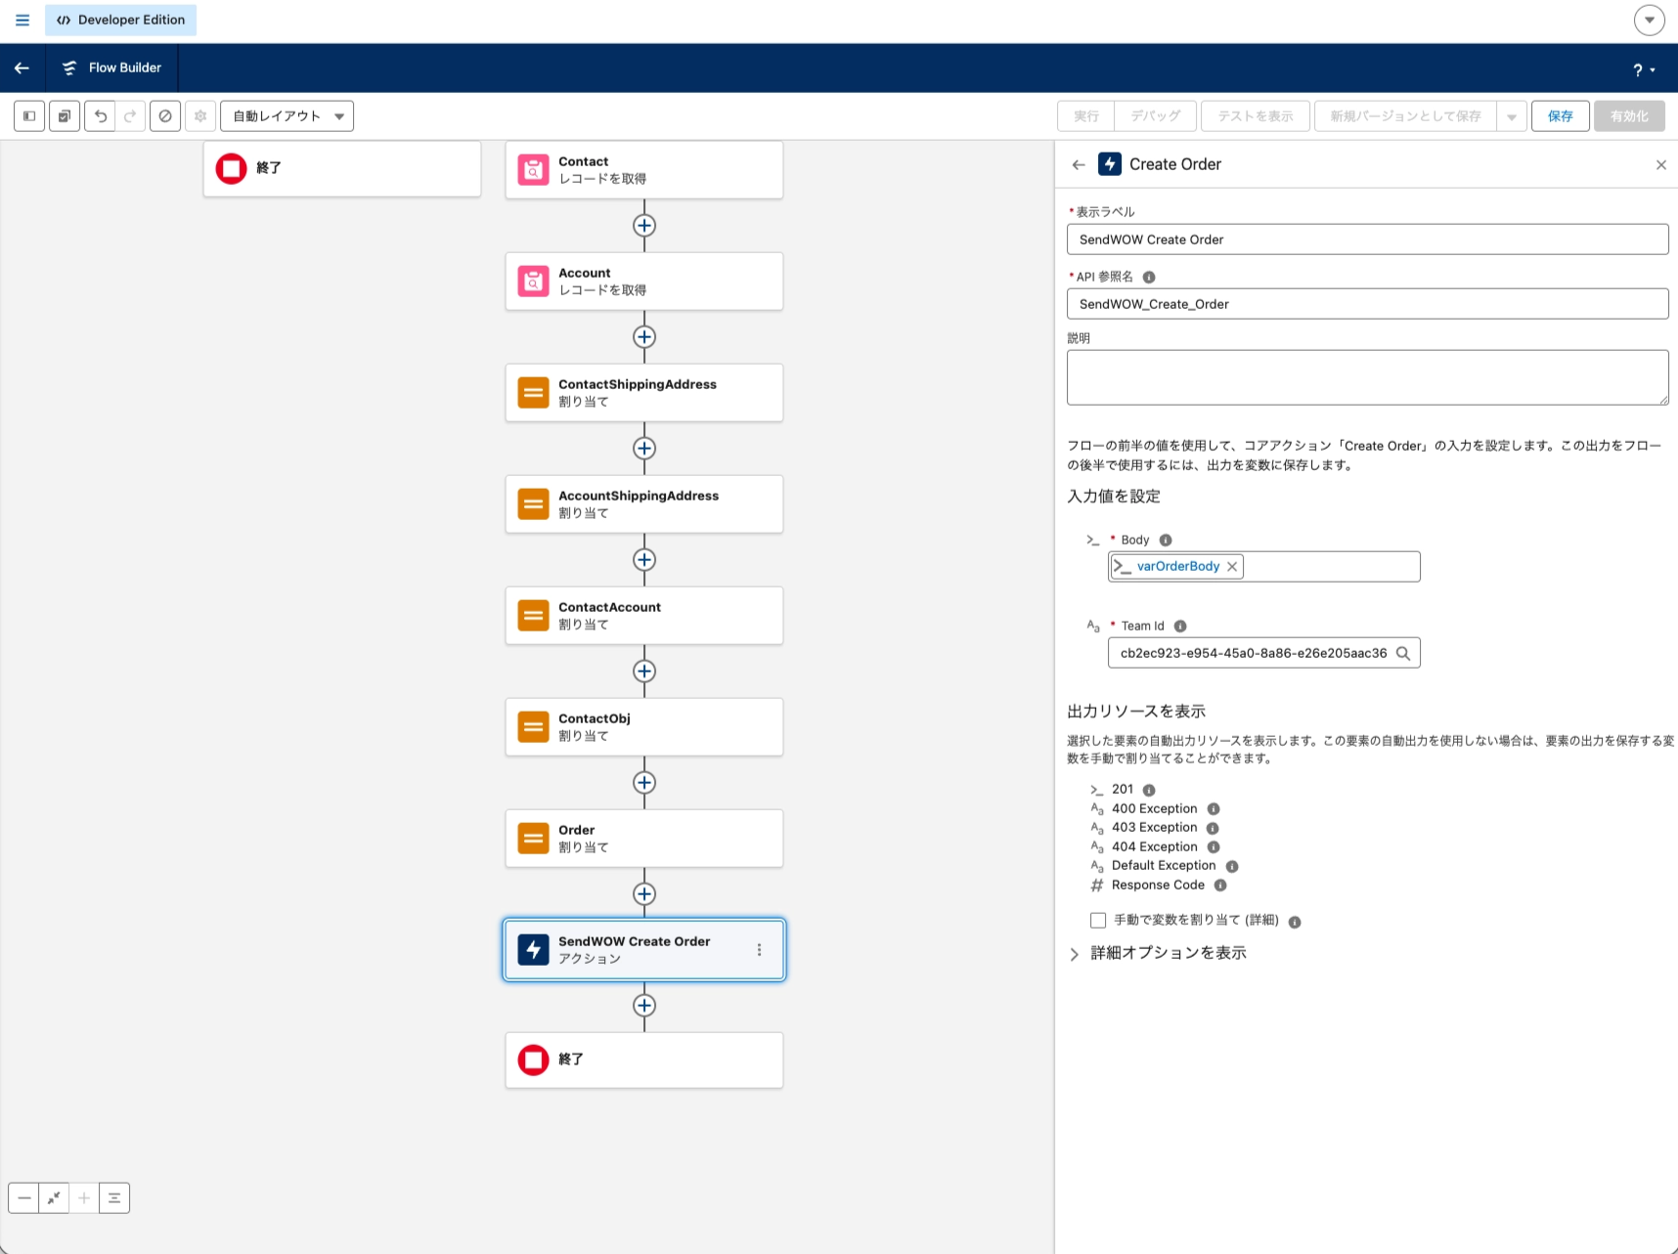Add element after AccountShippingAddress node

tap(643, 560)
